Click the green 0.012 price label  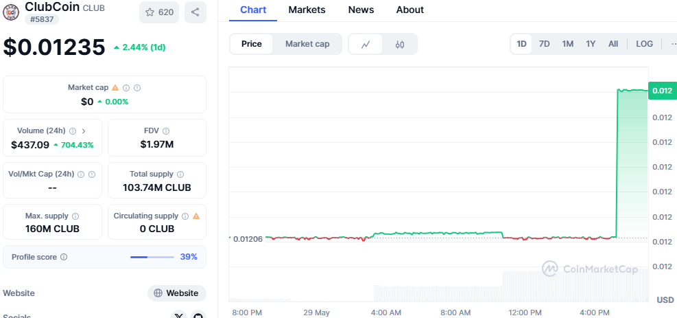(x=662, y=91)
